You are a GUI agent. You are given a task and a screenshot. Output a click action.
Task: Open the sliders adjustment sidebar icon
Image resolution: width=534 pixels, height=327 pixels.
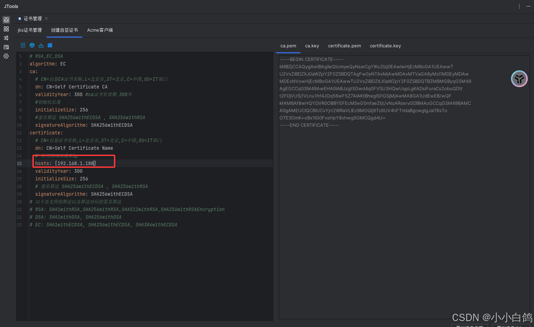point(6,38)
